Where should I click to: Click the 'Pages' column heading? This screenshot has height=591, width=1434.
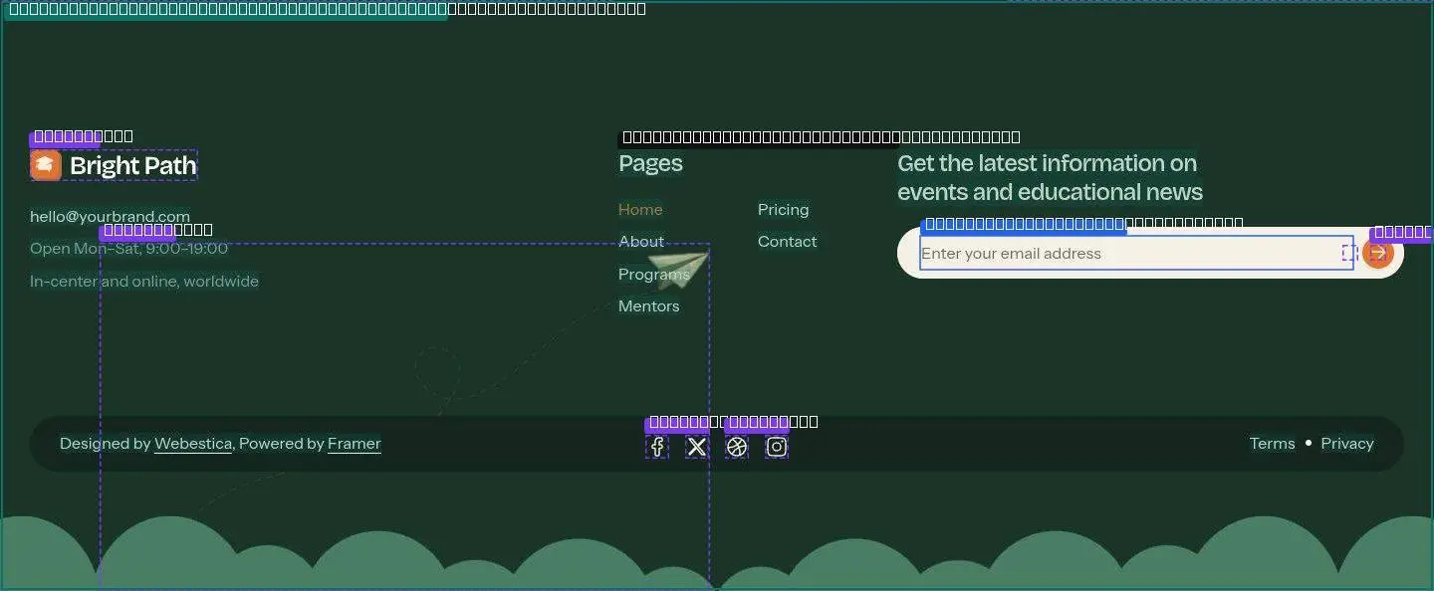[x=651, y=163]
